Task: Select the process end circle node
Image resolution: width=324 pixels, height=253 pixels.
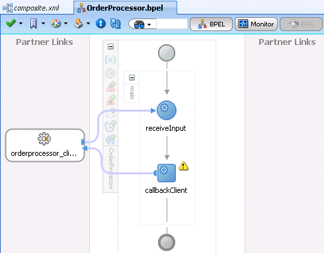Action: (167, 242)
